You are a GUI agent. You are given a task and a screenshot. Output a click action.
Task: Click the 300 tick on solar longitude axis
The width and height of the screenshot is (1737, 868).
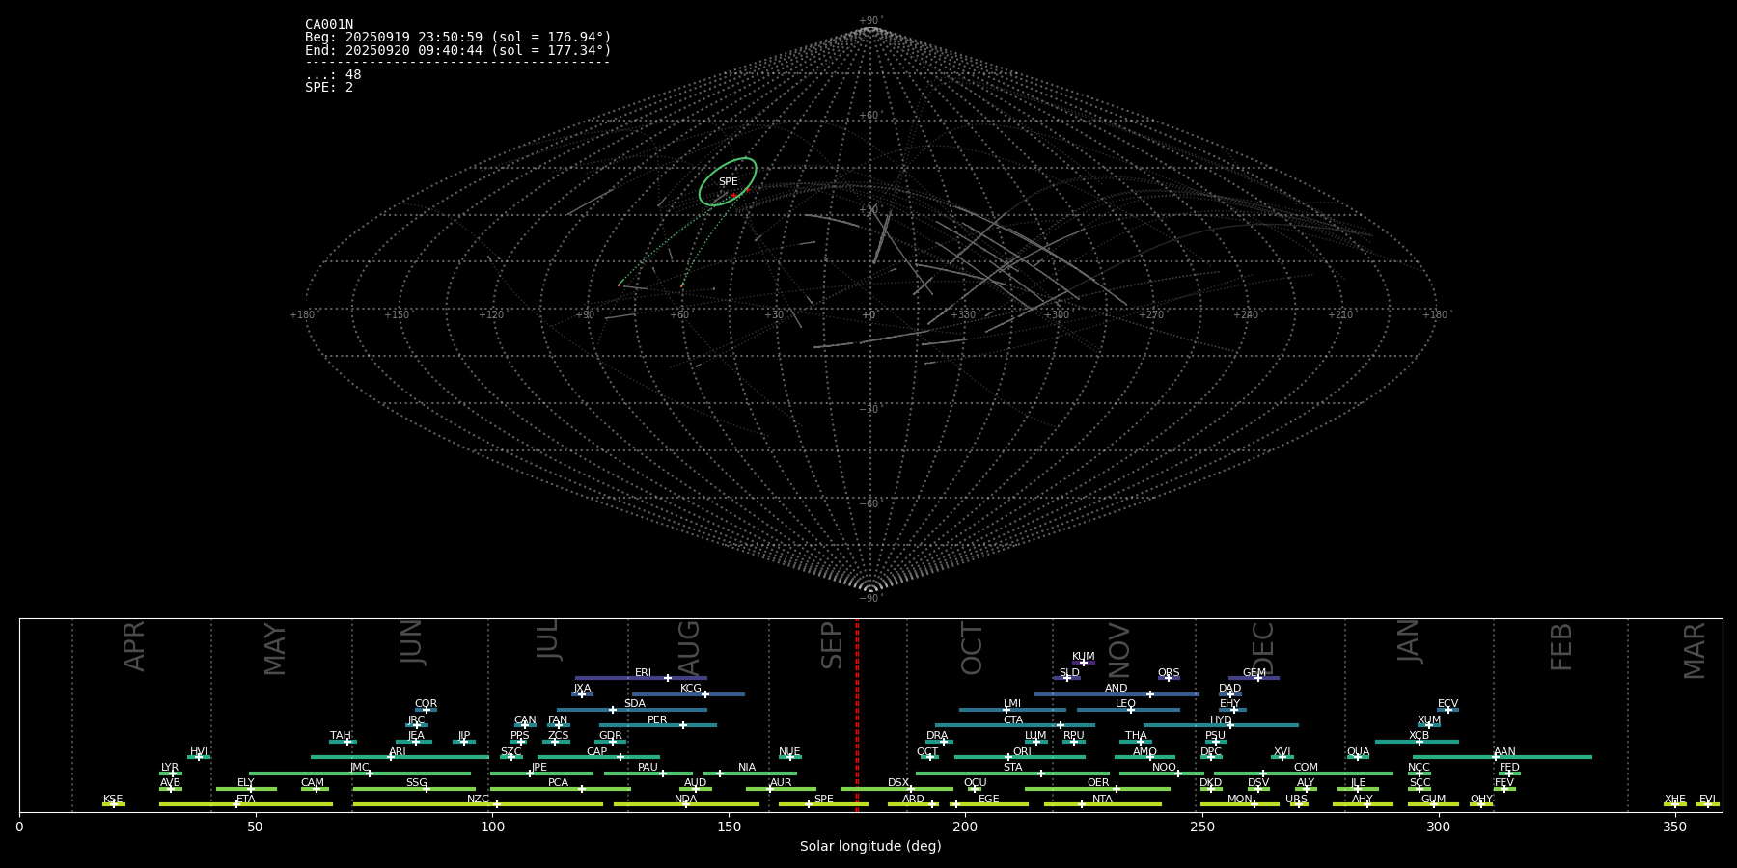[x=1438, y=827]
